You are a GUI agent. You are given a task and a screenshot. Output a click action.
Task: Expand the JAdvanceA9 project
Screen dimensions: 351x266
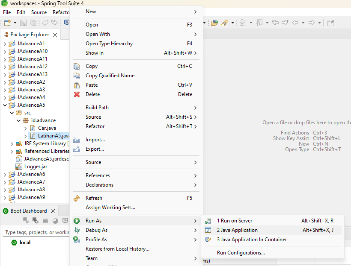point(5,198)
